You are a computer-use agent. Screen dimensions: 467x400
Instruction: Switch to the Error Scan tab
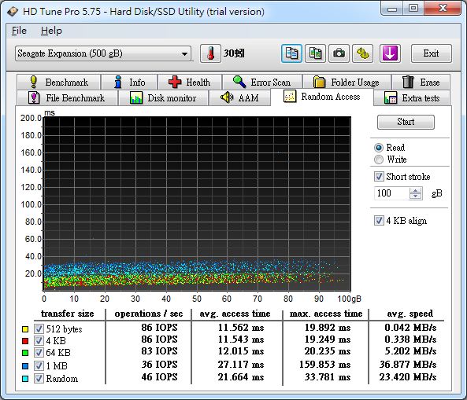pos(262,82)
